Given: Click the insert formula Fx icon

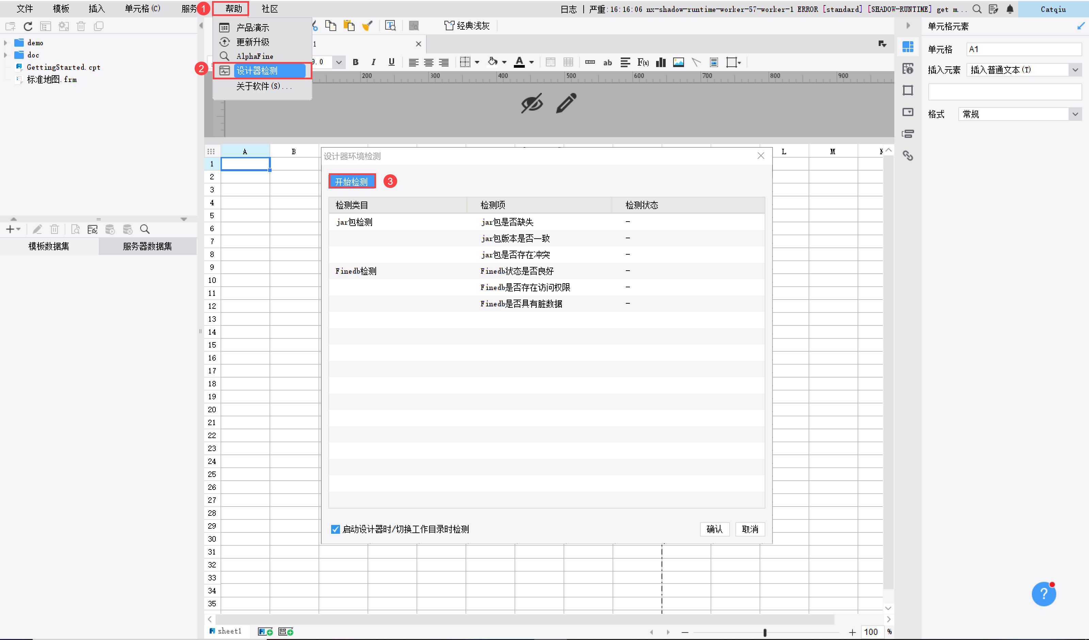Looking at the screenshot, I should pos(643,62).
